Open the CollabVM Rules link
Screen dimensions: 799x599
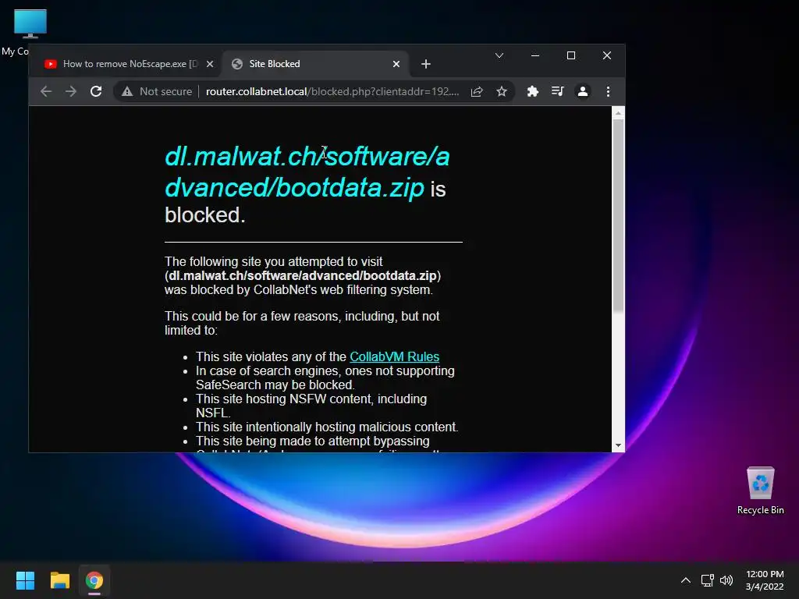click(x=394, y=356)
